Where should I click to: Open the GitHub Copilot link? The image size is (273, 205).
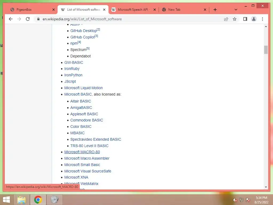click(x=83, y=37)
